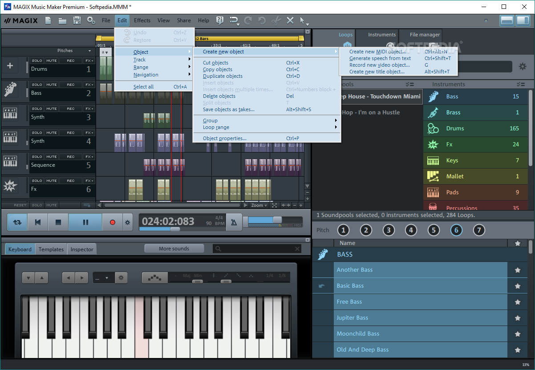Select pitch 3
Viewport: 535px width, 370px height.
pos(389,230)
